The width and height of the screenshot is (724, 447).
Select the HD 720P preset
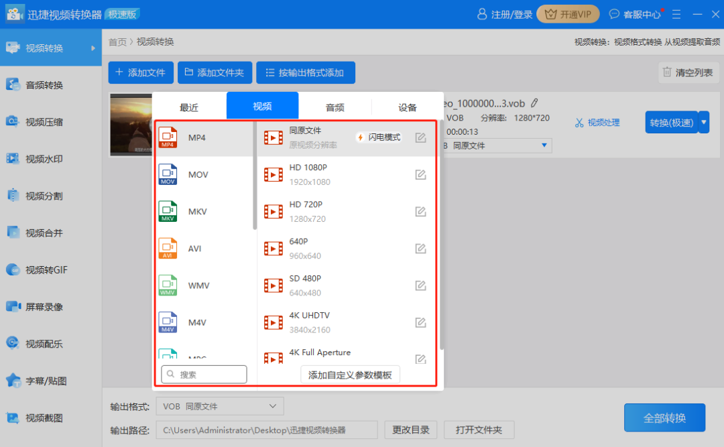pyautogui.click(x=347, y=212)
